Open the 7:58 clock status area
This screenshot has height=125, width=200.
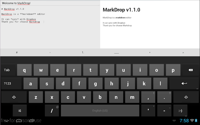coord(184,120)
